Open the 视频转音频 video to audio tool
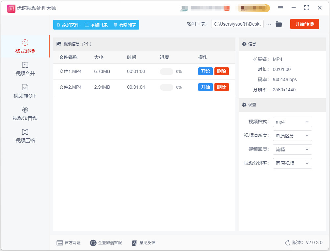 pos(25,113)
